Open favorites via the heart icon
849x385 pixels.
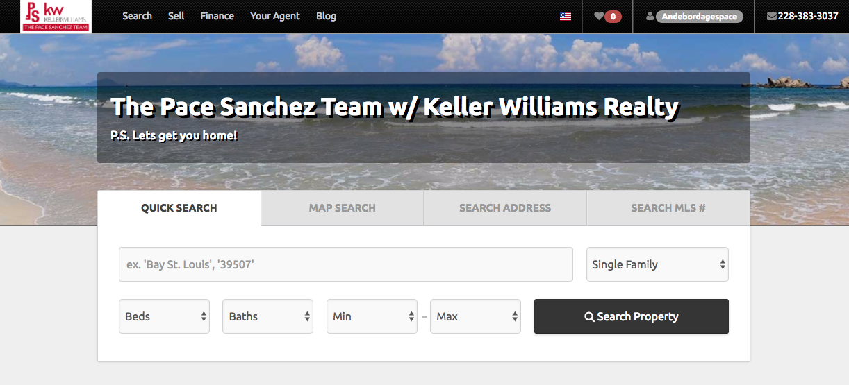pos(599,16)
